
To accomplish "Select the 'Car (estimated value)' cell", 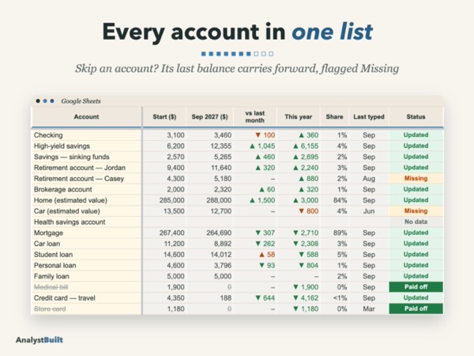I will point(86,211).
